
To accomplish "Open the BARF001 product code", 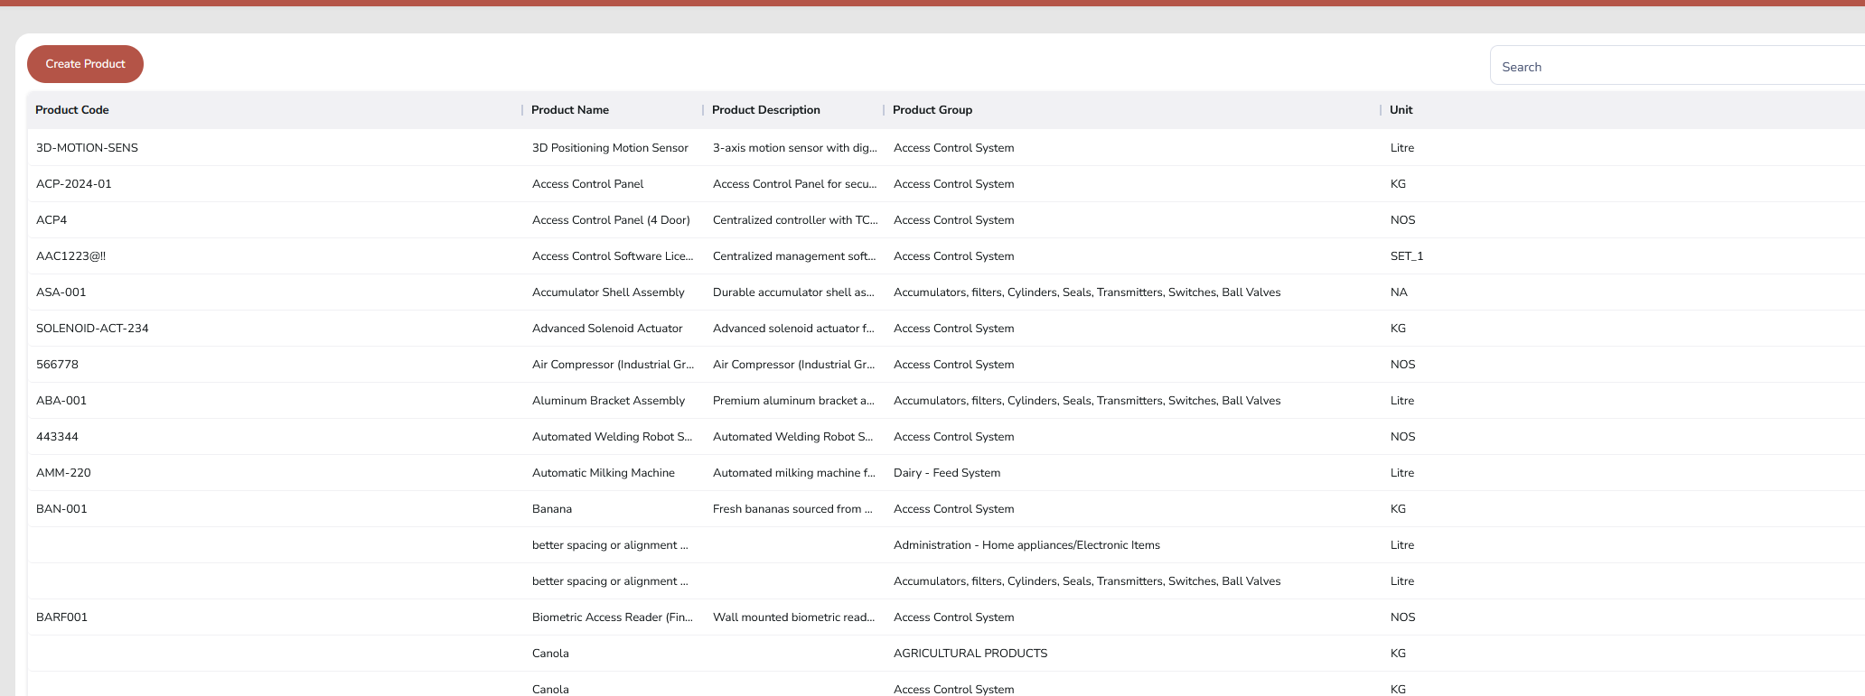I will (61, 617).
